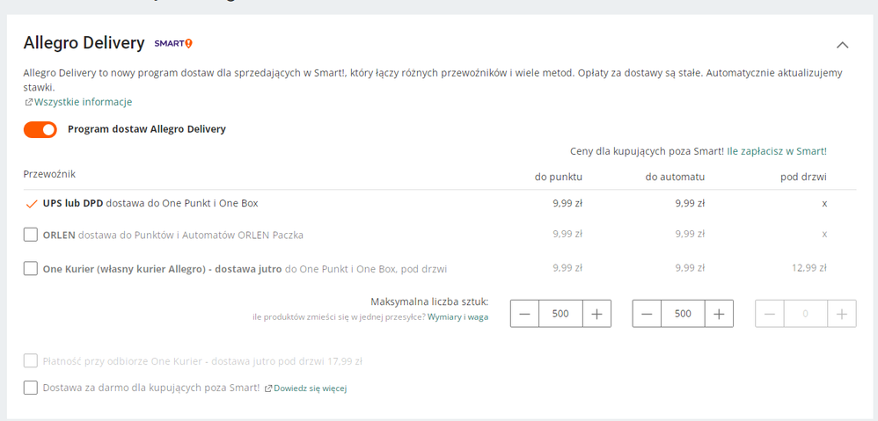Decrease do automatu max quantity with minus
Viewport: 878px width, 421px height.
click(647, 314)
